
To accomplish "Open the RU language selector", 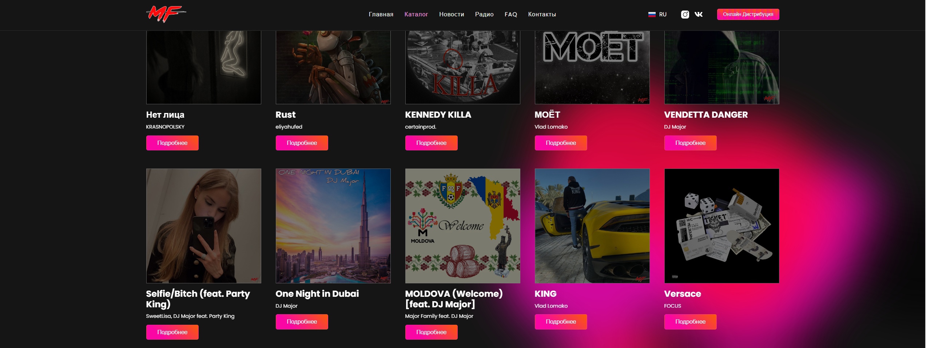I will (657, 15).
